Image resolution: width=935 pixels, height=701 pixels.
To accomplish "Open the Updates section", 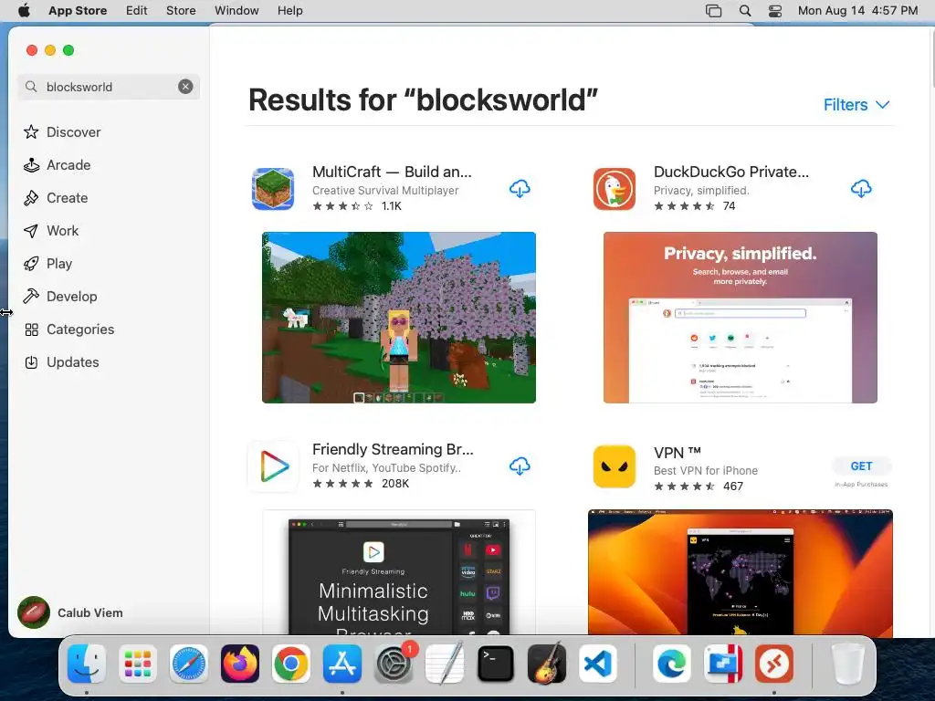I will 61,361.
